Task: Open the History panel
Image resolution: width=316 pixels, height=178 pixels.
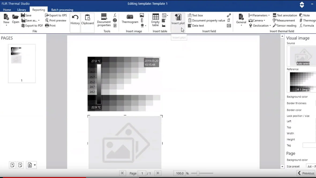Action: coord(75,20)
